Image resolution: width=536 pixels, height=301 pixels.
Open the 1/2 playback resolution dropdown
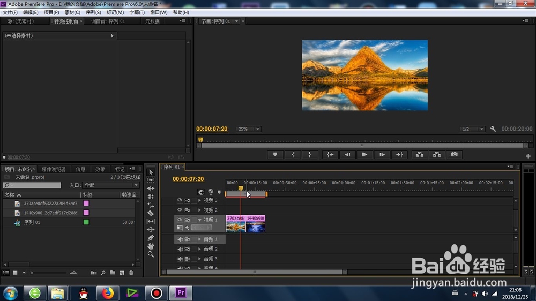472,129
